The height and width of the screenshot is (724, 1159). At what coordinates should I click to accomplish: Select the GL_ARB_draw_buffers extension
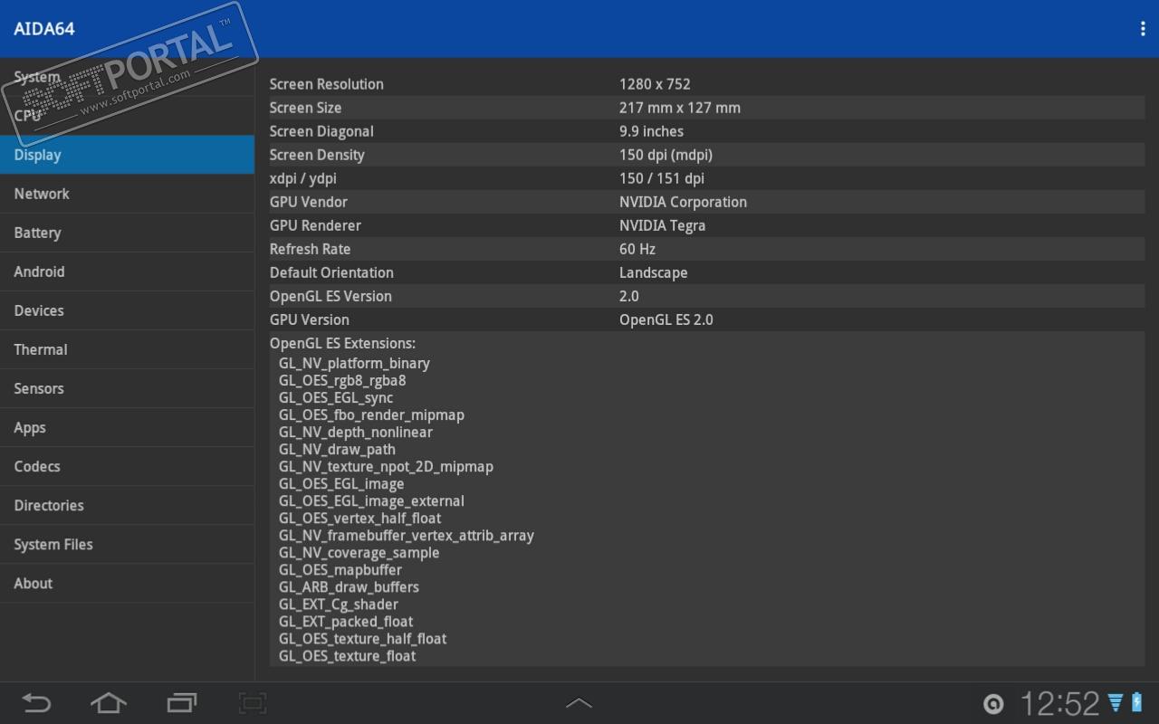click(x=349, y=586)
